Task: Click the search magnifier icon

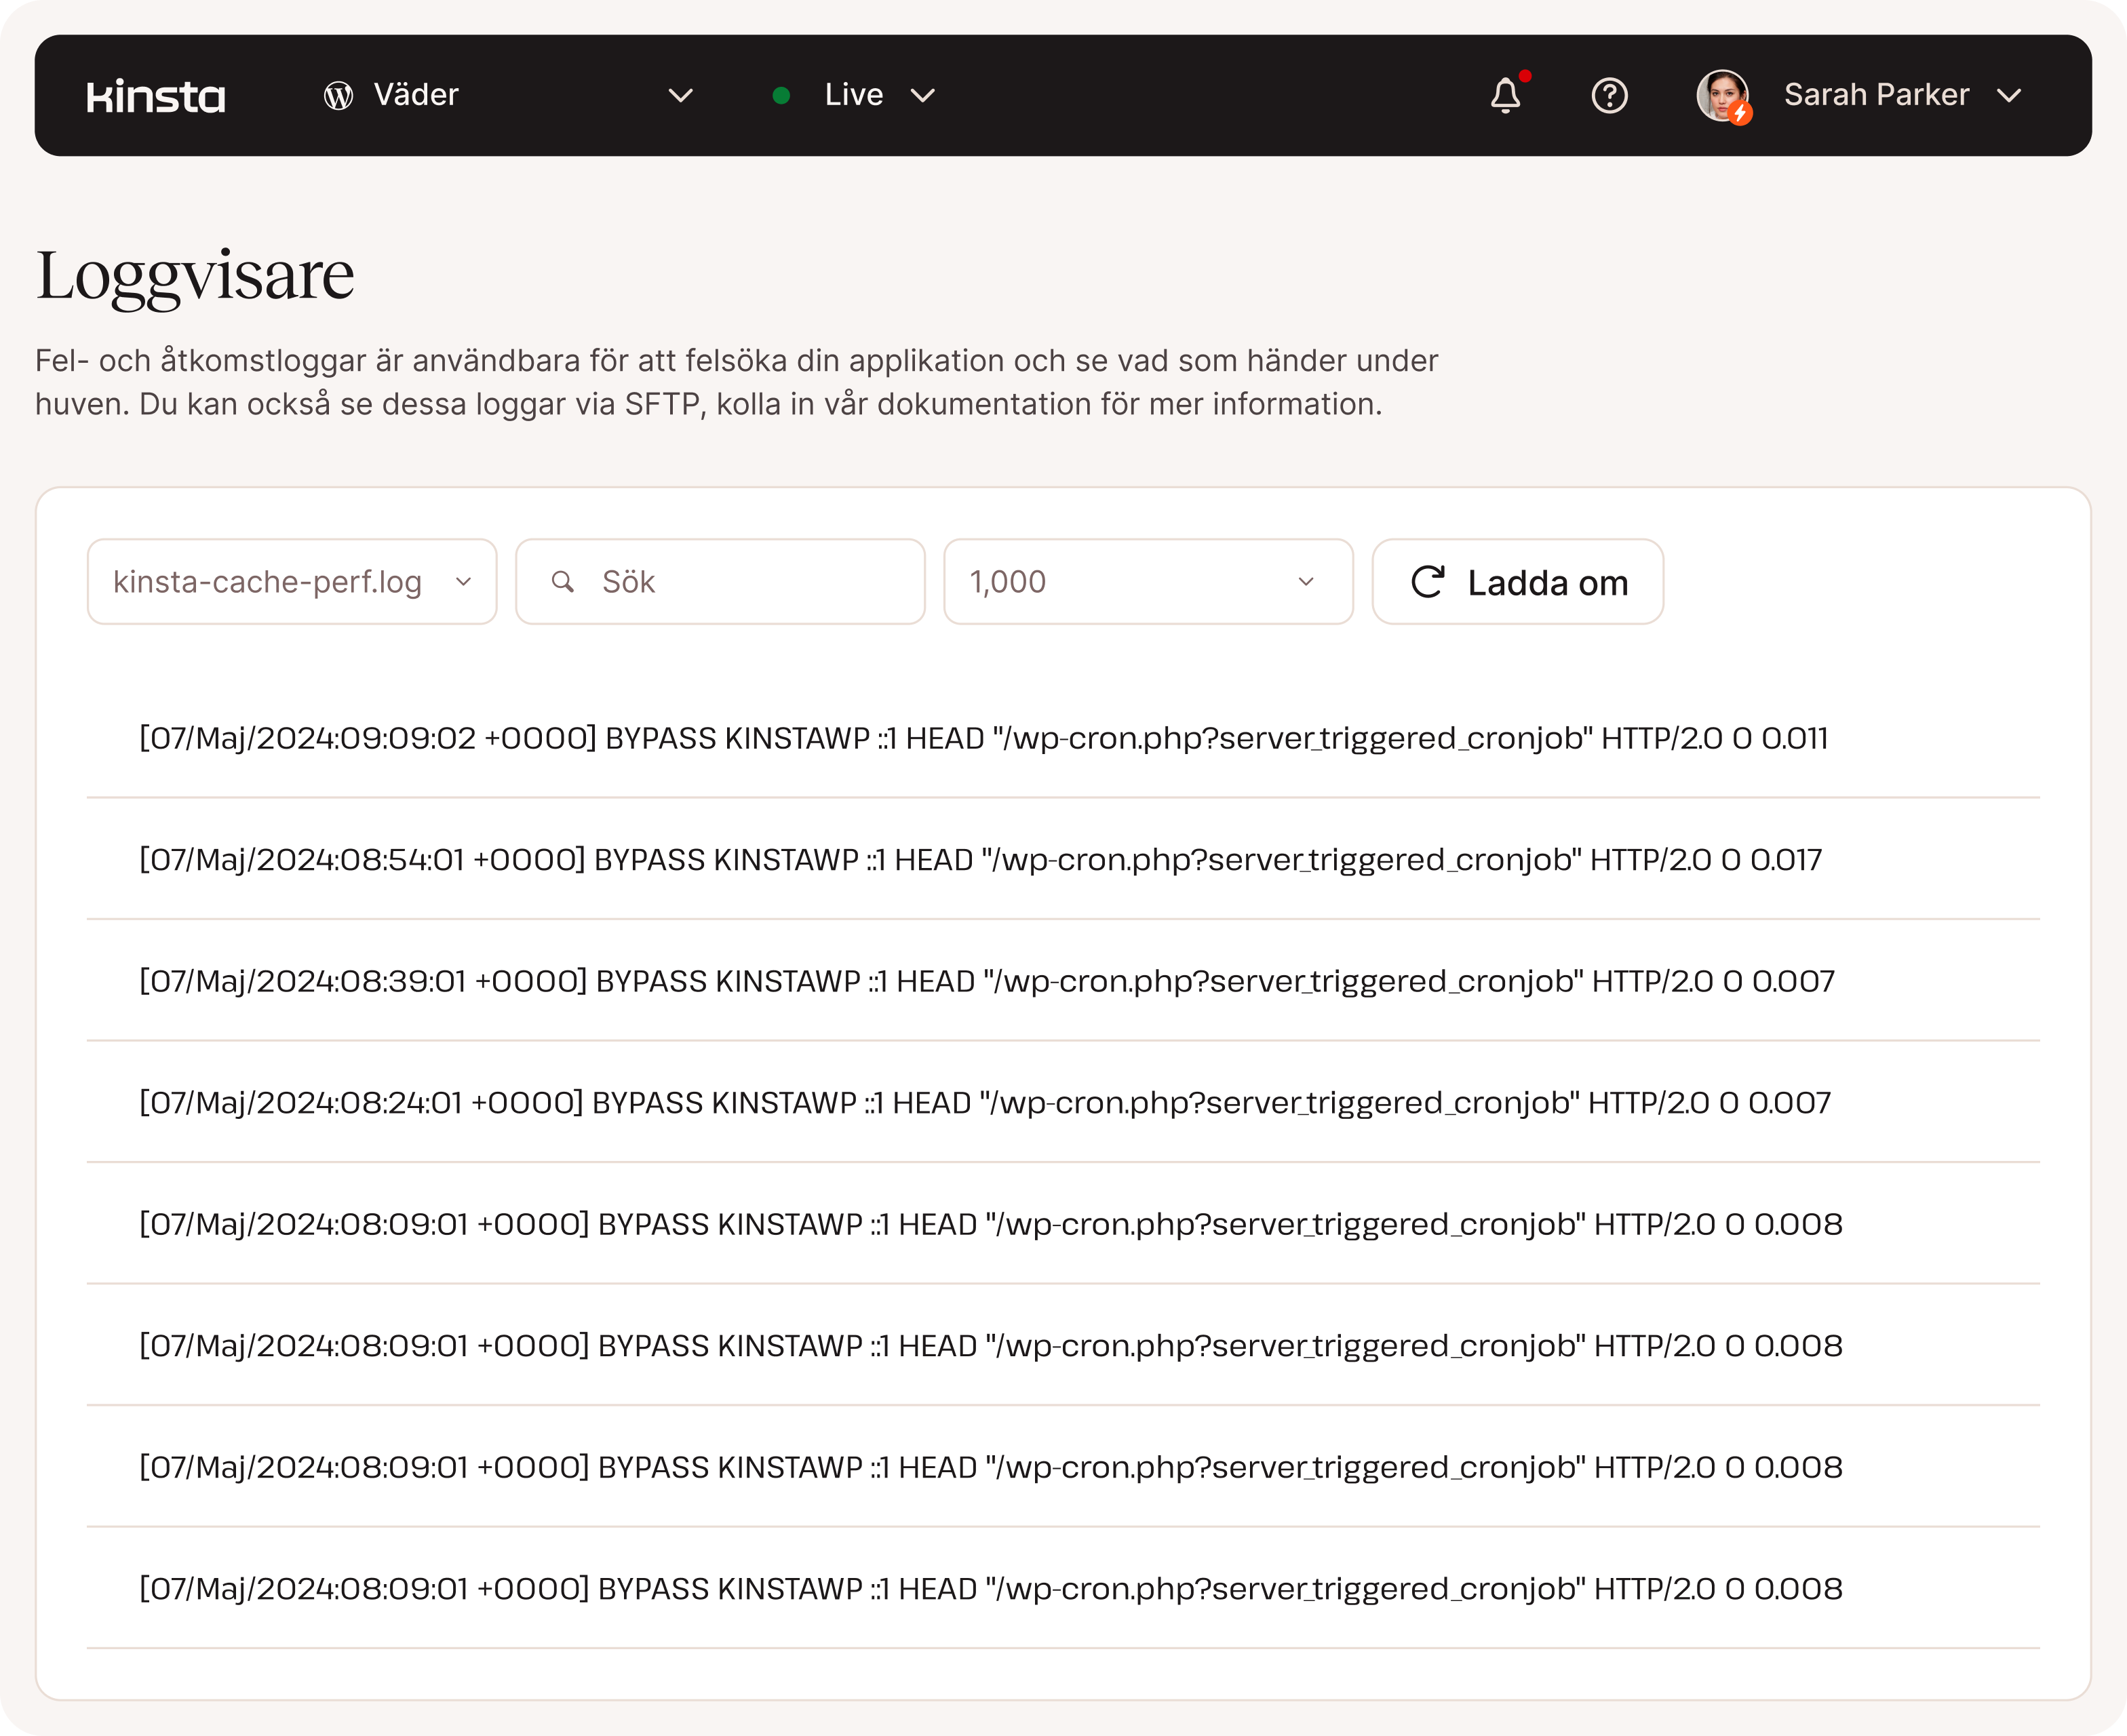Action: pos(563,582)
